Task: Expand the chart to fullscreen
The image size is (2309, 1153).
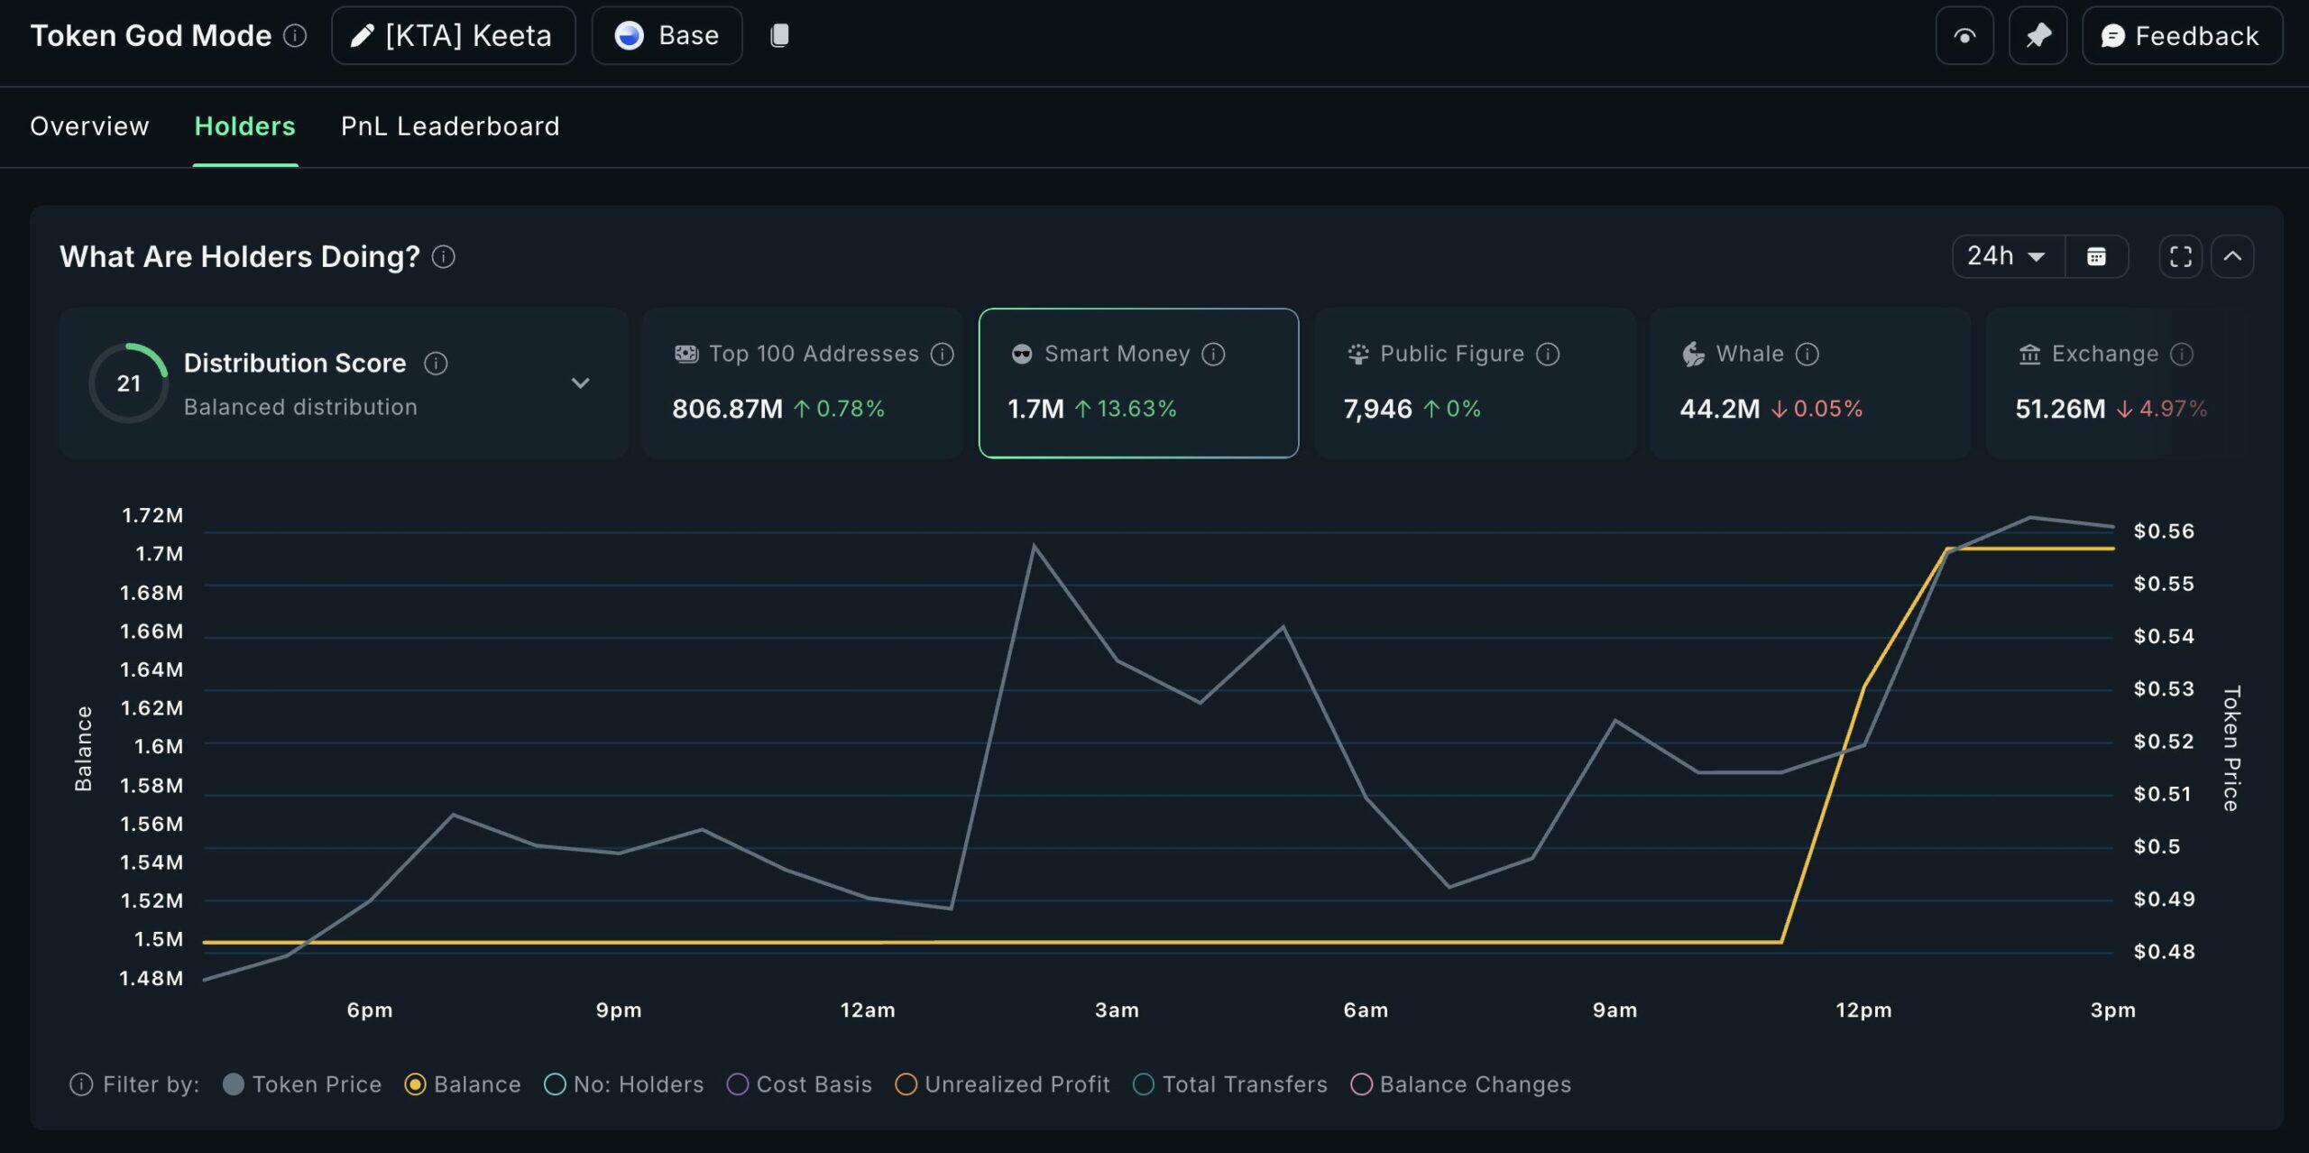Action: (2180, 257)
